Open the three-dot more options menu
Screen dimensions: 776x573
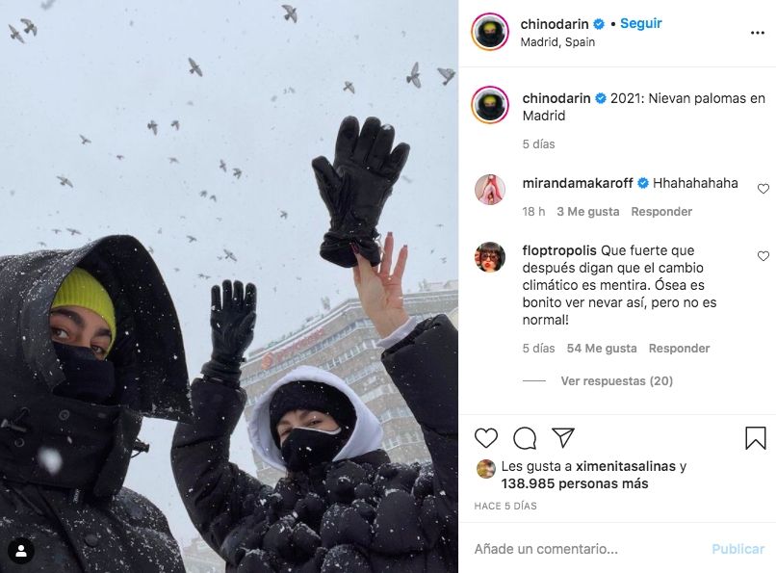(757, 33)
